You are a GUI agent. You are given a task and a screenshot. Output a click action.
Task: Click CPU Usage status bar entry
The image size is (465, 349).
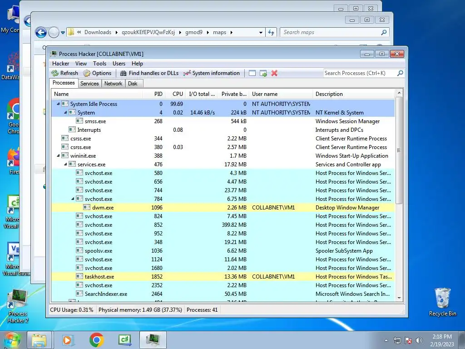click(x=71, y=310)
